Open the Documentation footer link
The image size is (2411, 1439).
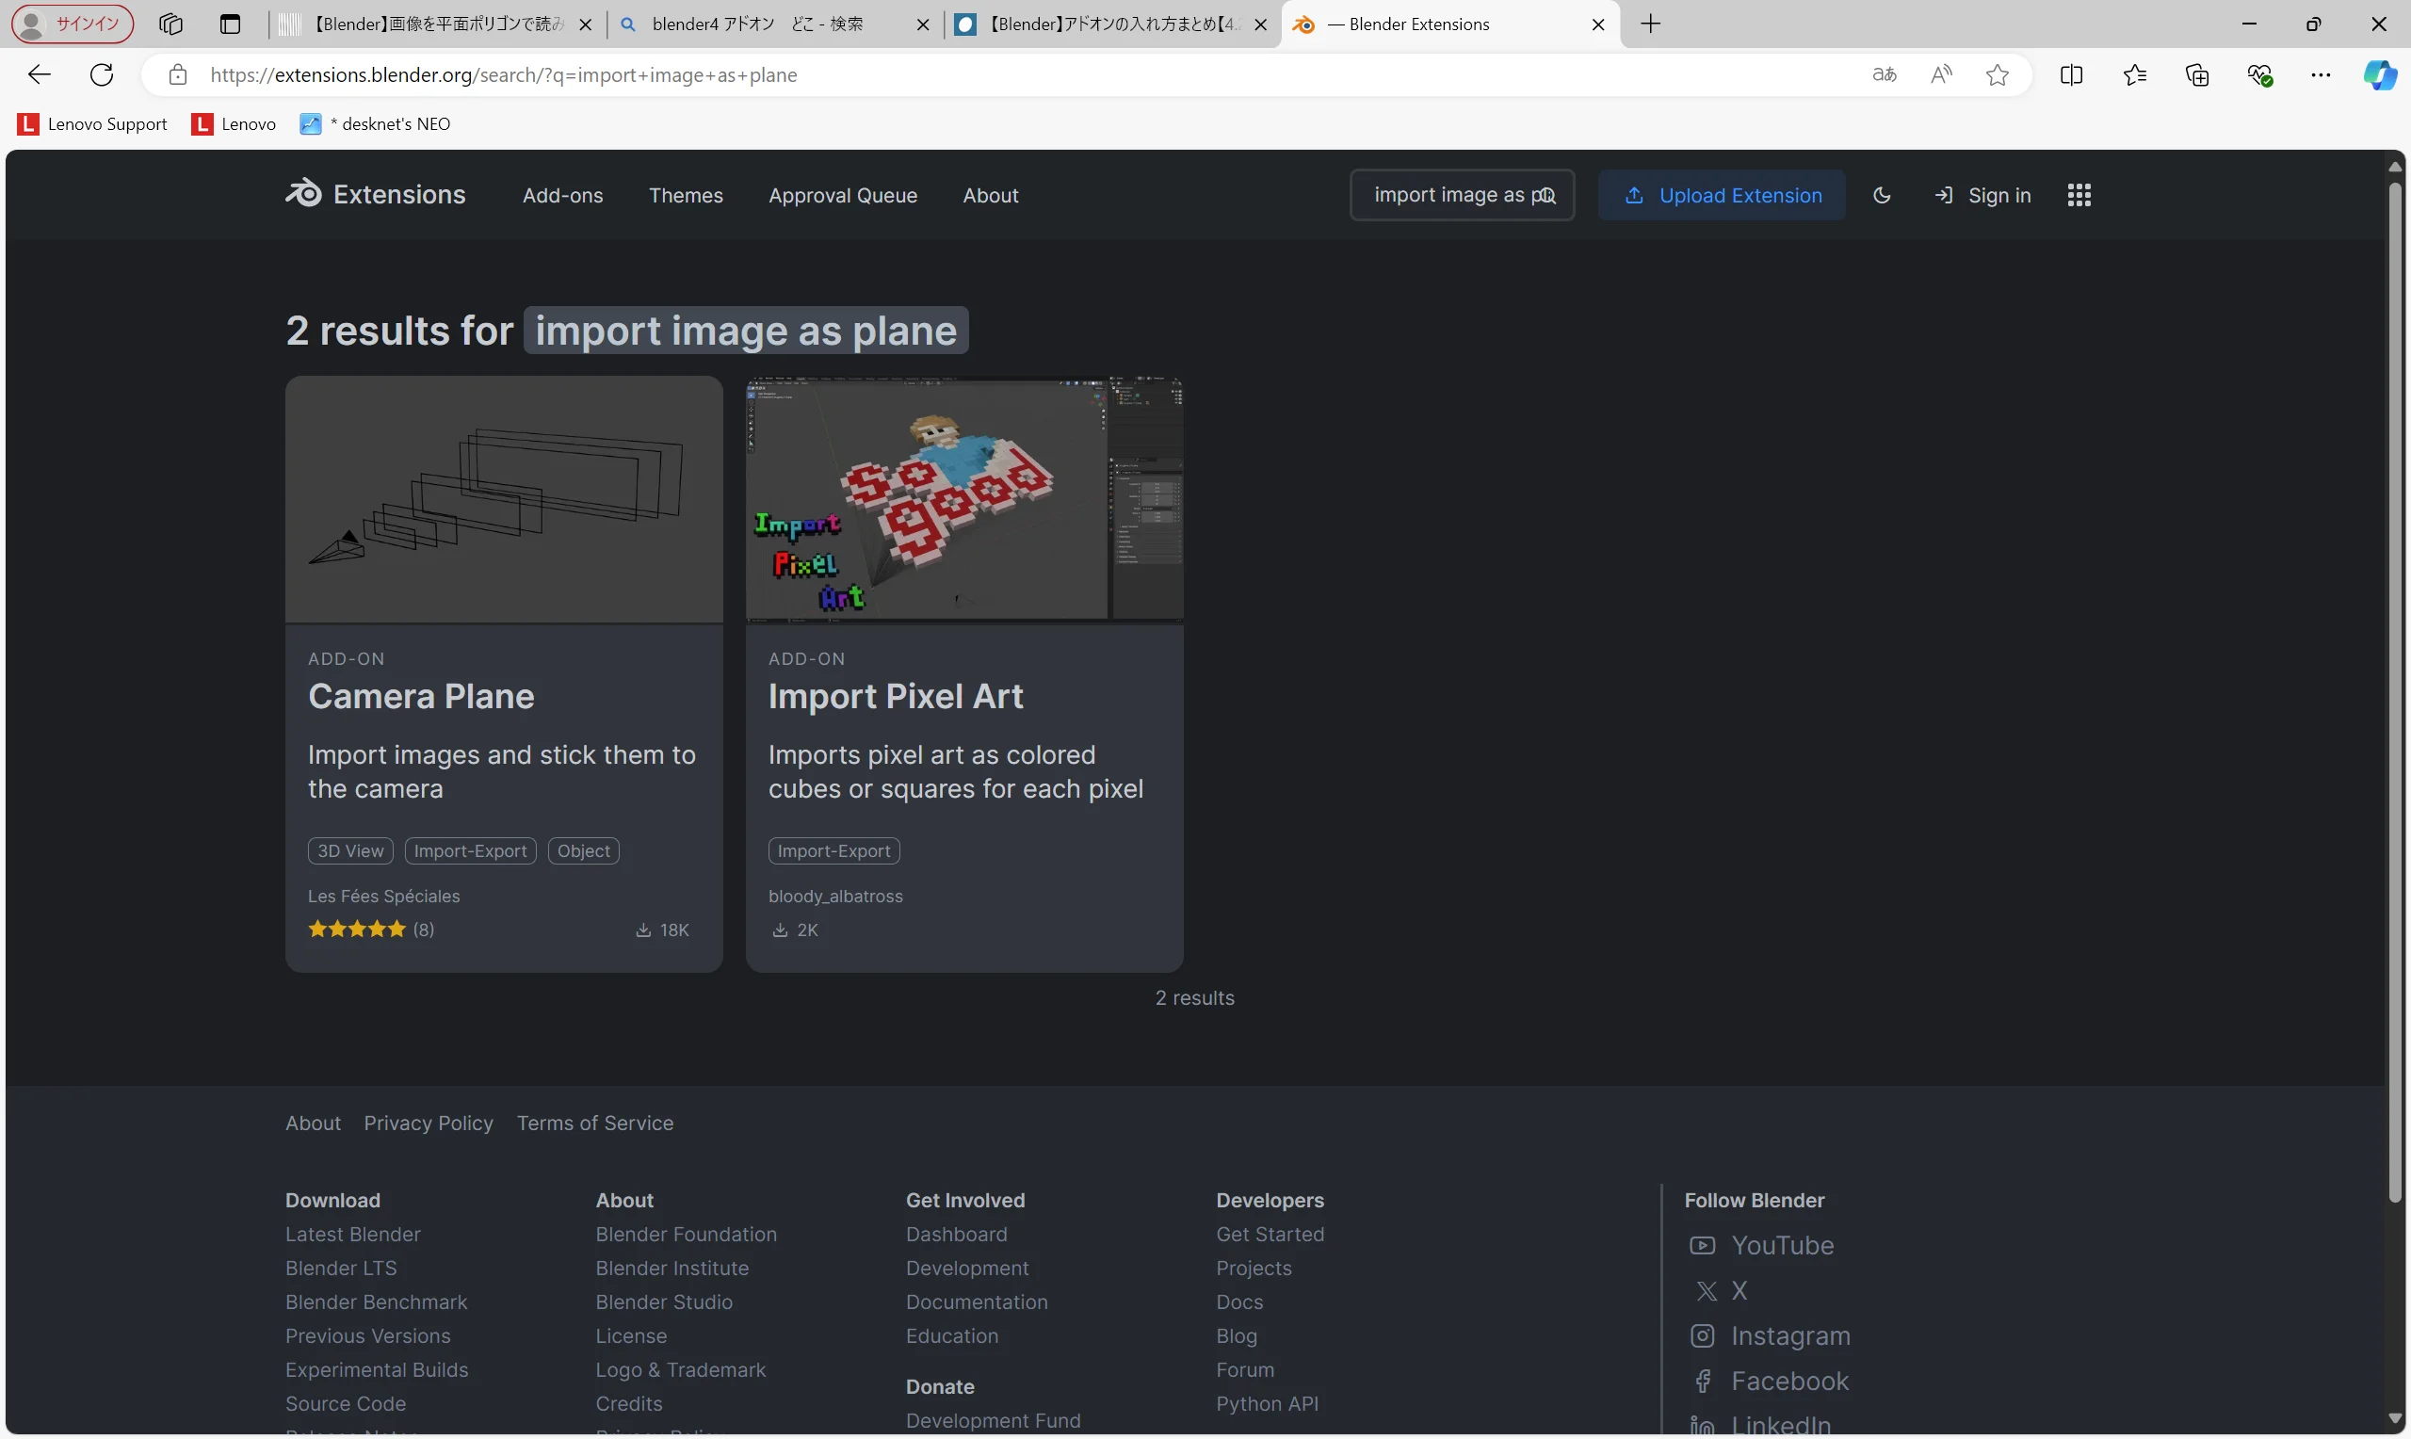(978, 1302)
